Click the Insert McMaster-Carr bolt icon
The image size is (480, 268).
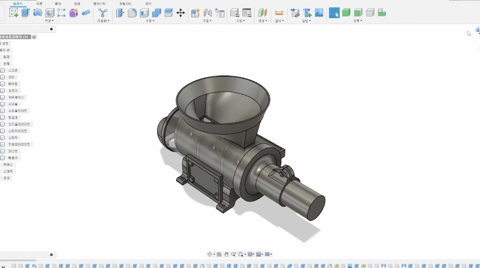(x=307, y=13)
